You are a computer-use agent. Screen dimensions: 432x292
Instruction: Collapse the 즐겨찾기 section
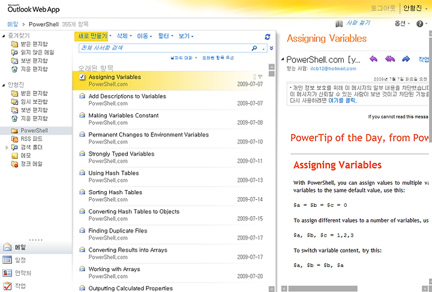pos(4,36)
